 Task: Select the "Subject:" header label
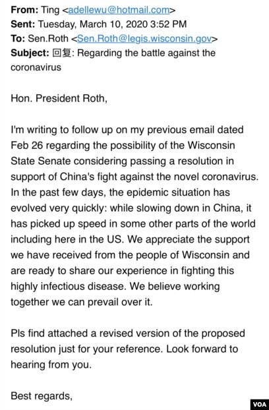pos(30,53)
